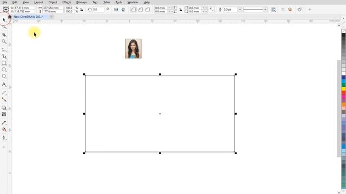Open the outline width dropdown
The width and height of the screenshot is (346, 194).
[x=239, y=10]
